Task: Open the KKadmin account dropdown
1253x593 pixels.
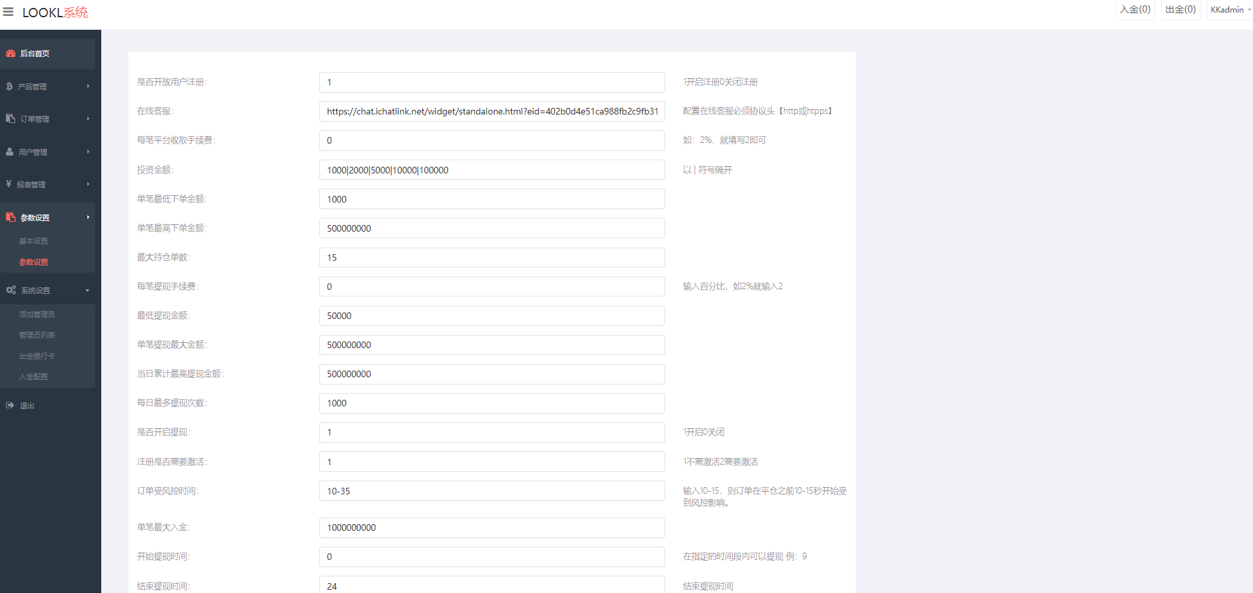Action: 1230,10
